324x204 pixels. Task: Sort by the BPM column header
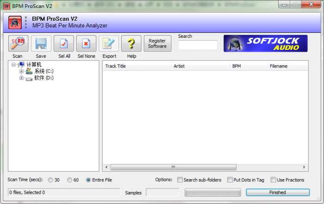248,66
